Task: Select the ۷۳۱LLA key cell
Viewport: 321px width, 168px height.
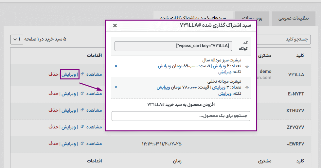Action: 296,75
